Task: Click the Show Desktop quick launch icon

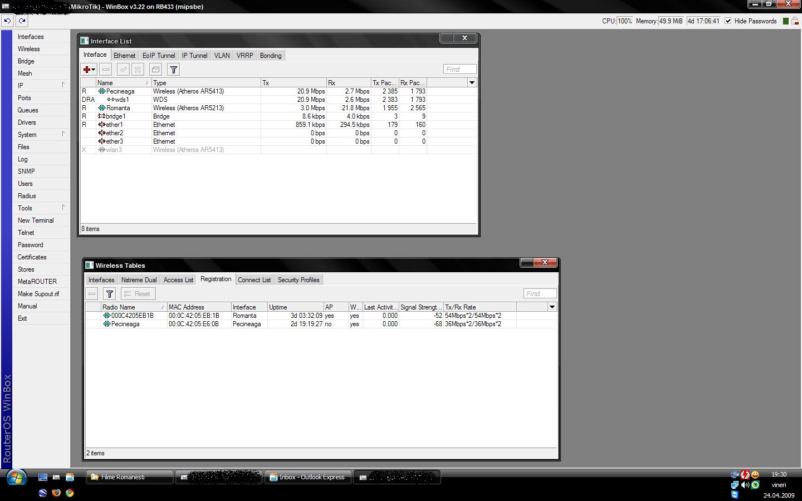Action: (42, 477)
